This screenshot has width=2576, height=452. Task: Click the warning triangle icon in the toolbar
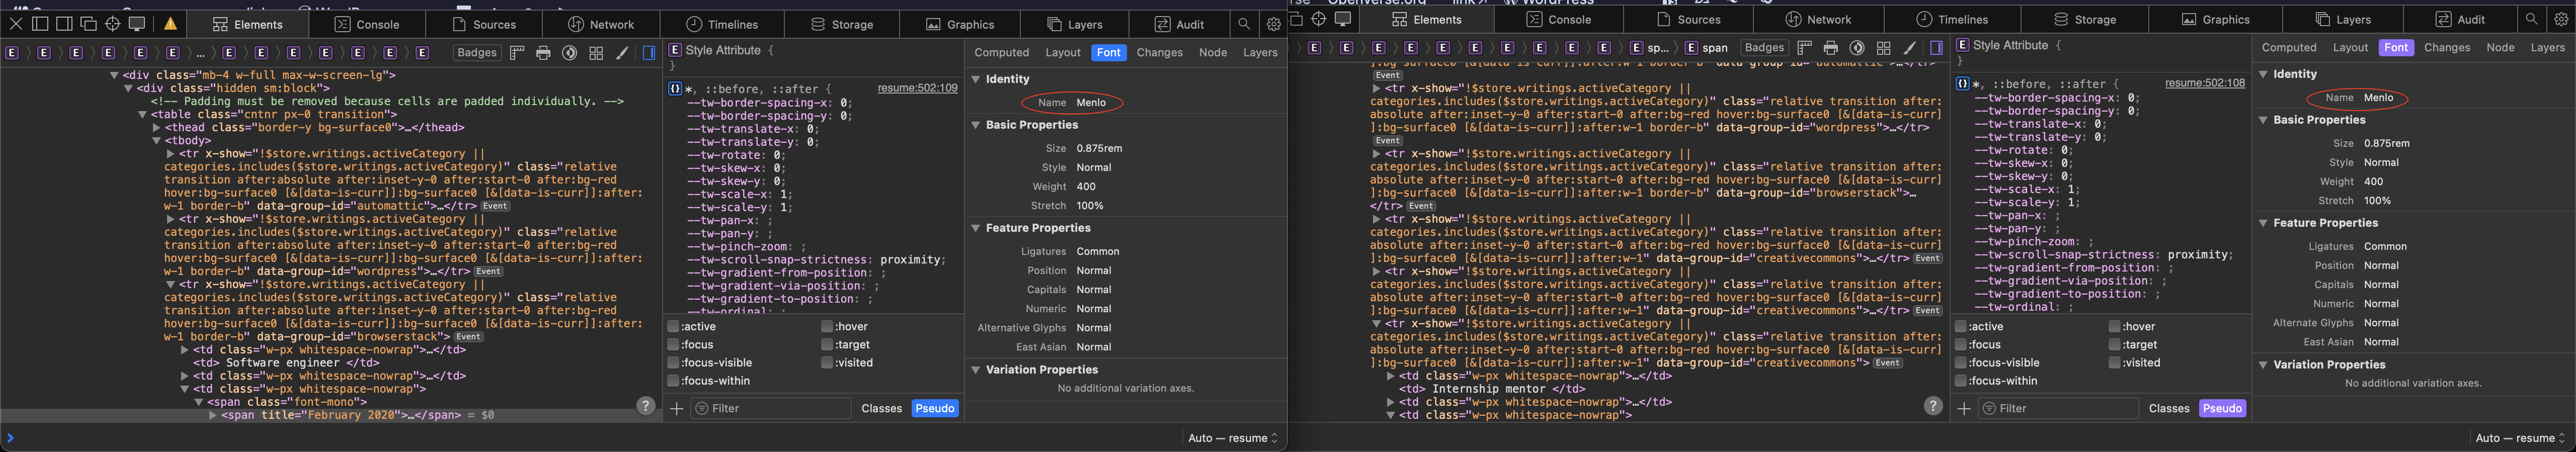(x=171, y=24)
